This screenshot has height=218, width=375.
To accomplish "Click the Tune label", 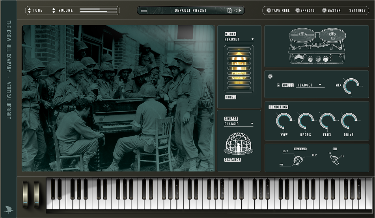I will pyautogui.click(x=37, y=11).
